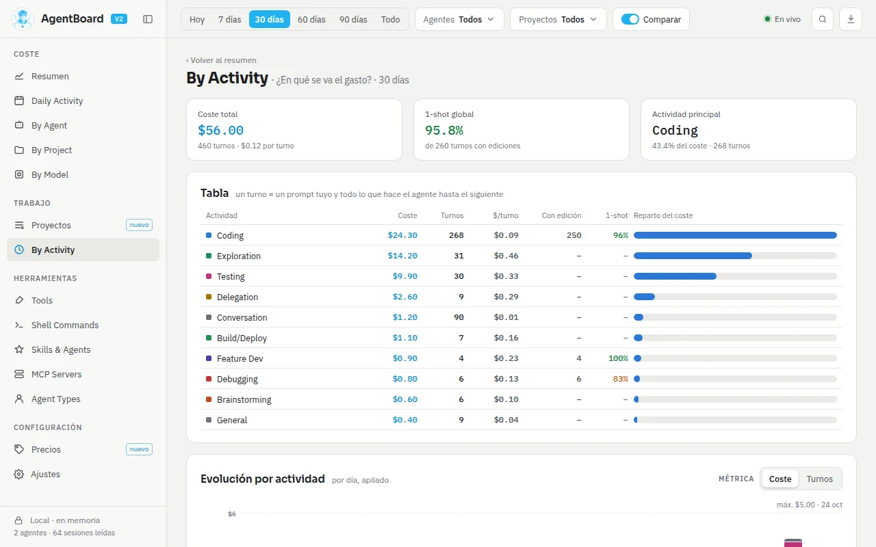Image resolution: width=876 pixels, height=547 pixels.
Task: Click the download export icon
Action: click(851, 19)
